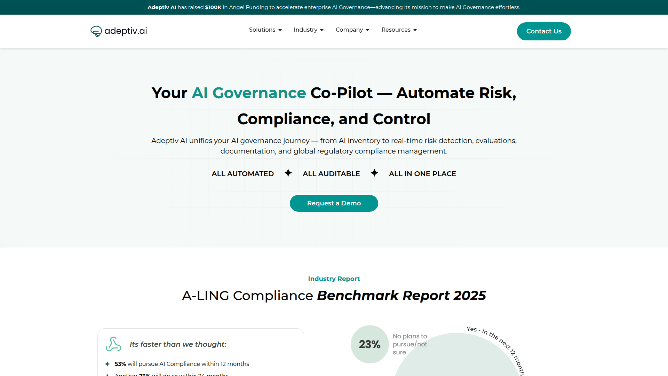
Task: Click the Adeptiv AI funding announcement banner
Action: [334, 7]
